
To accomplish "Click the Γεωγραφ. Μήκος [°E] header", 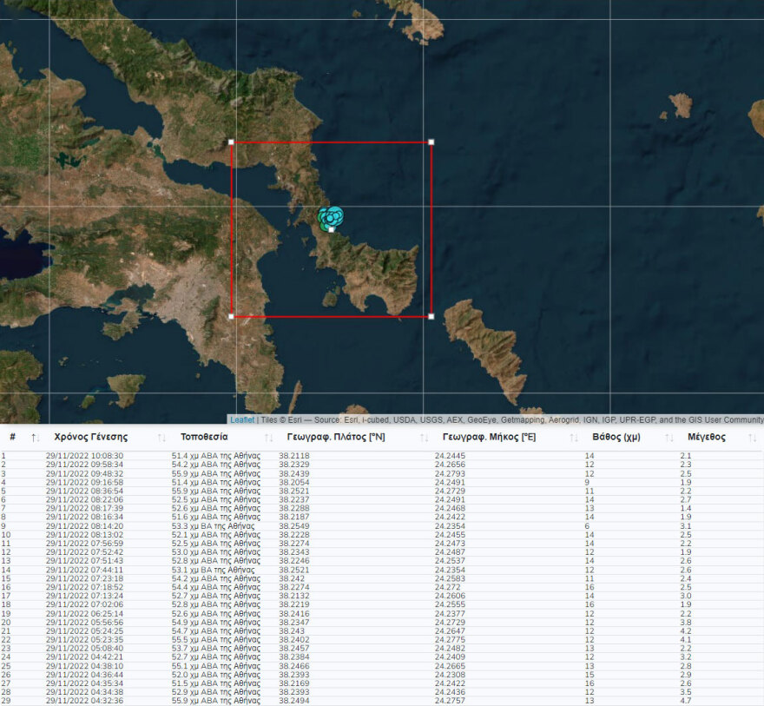I will [489, 437].
